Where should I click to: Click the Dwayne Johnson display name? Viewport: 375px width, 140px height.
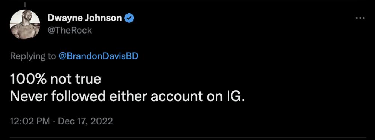(85, 18)
